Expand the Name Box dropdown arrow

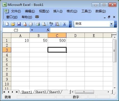click(32, 30)
